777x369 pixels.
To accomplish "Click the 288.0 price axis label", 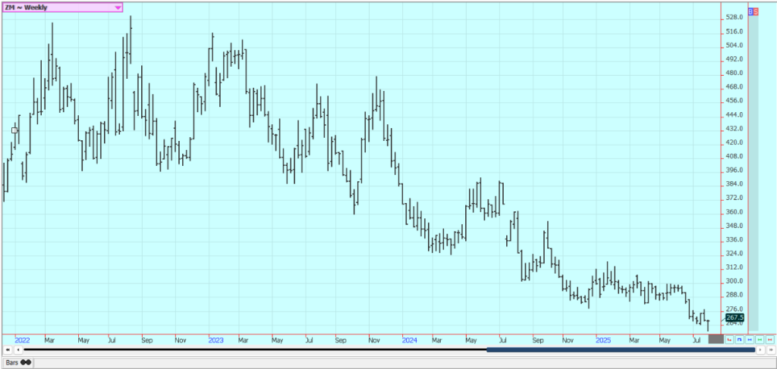I will tap(735, 295).
